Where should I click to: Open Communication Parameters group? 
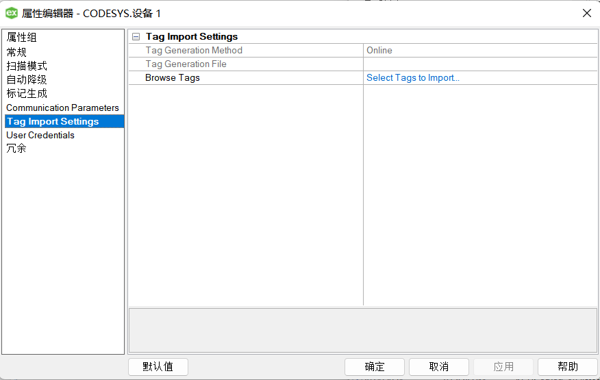62,107
